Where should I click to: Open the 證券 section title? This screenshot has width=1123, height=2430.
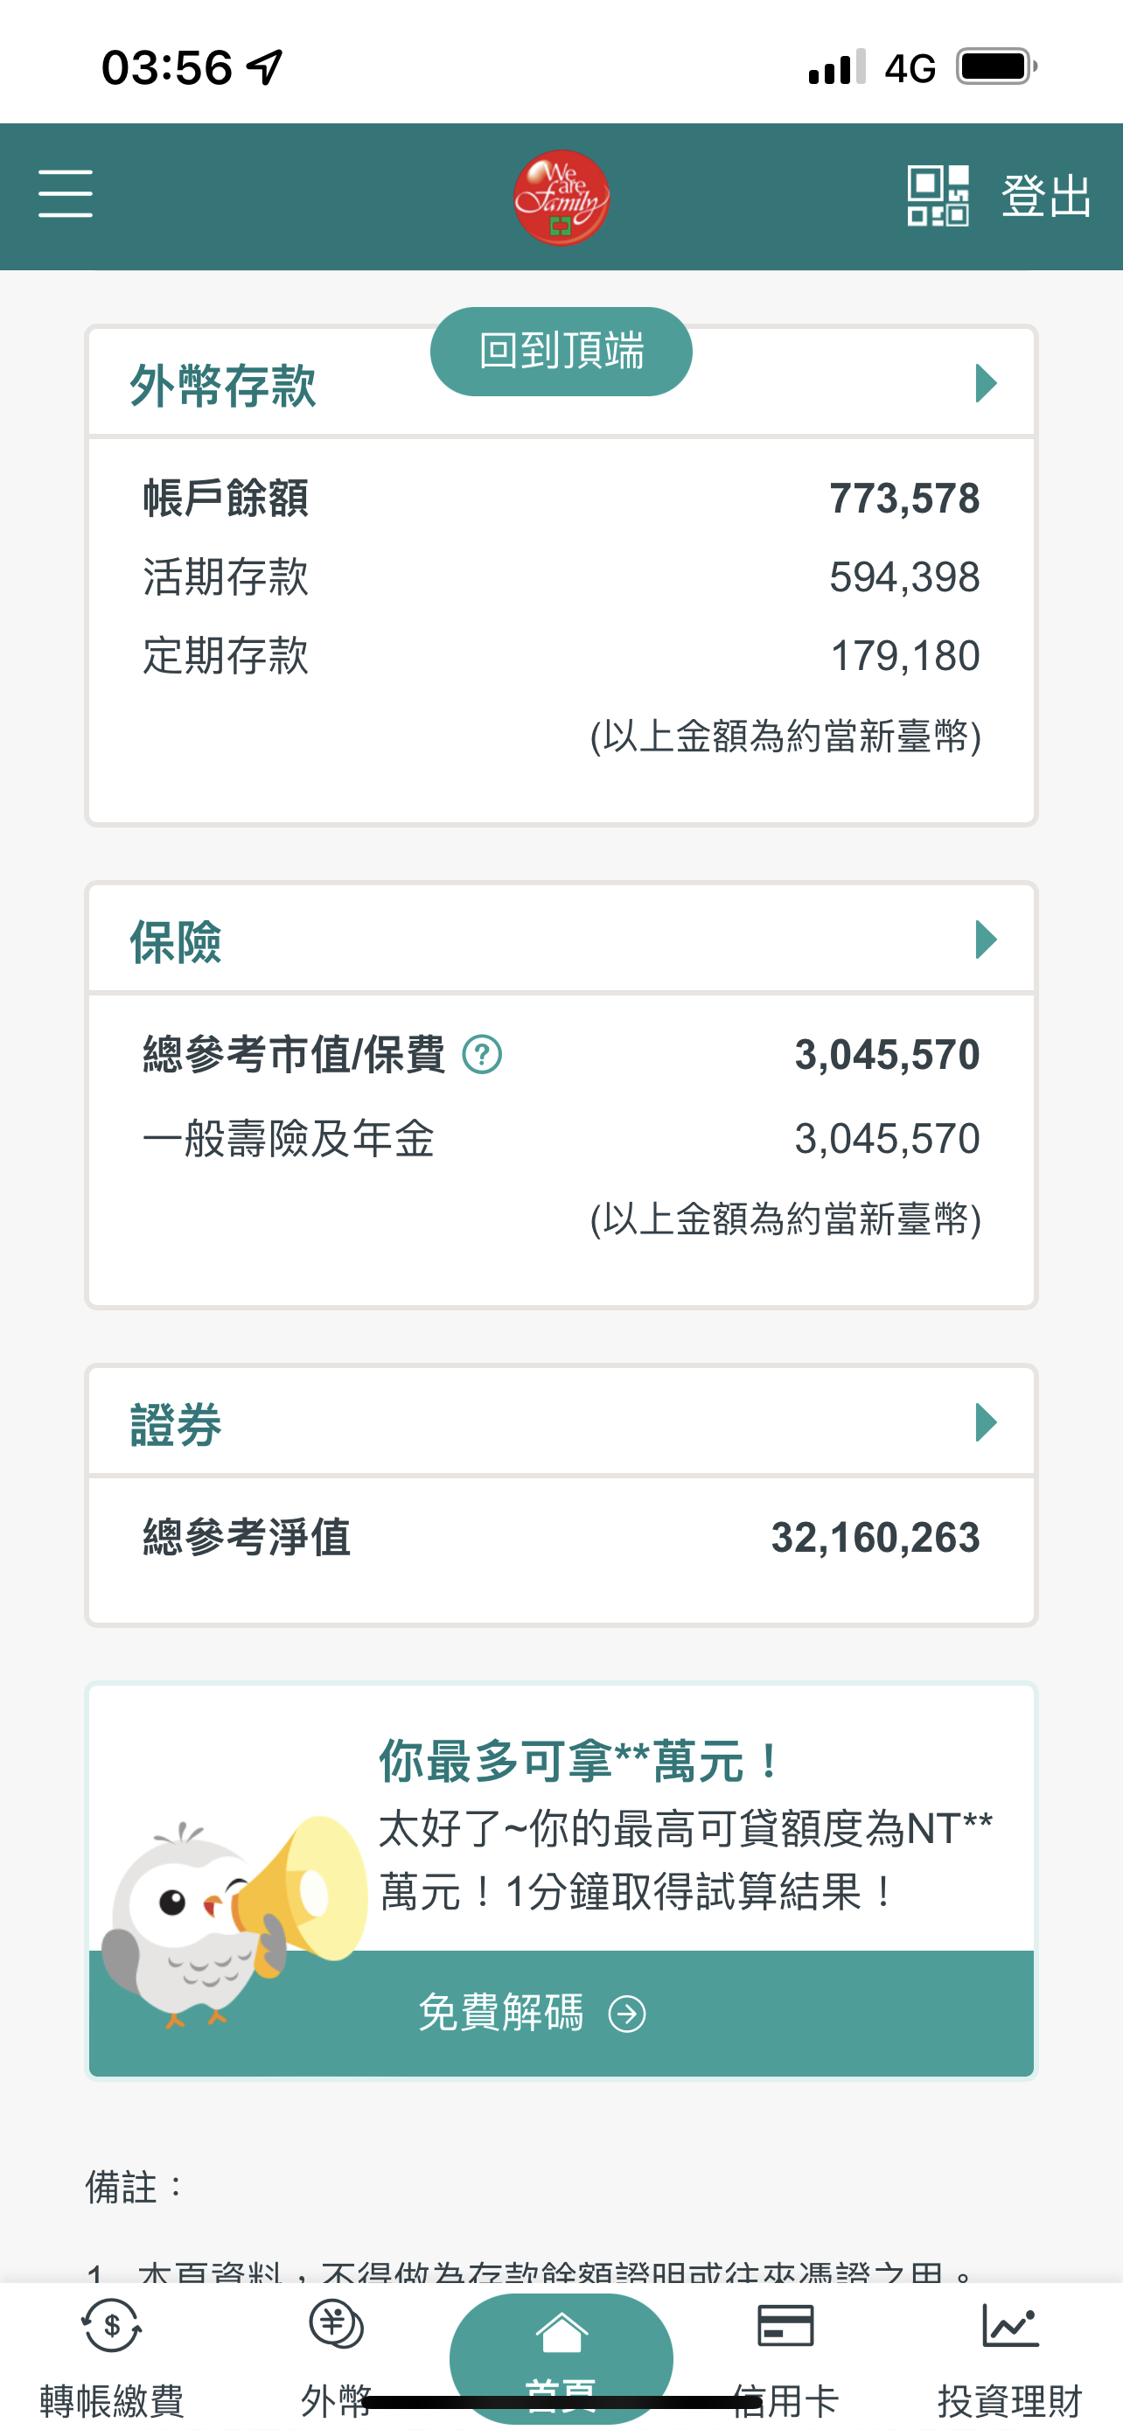pos(176,1424)
